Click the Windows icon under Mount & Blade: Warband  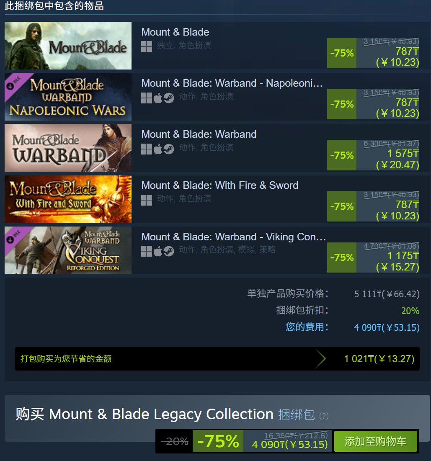147,149
